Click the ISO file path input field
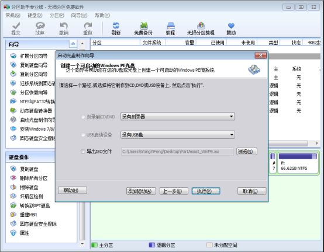This screenshot has width=324, height=252. tap(177, 152)
